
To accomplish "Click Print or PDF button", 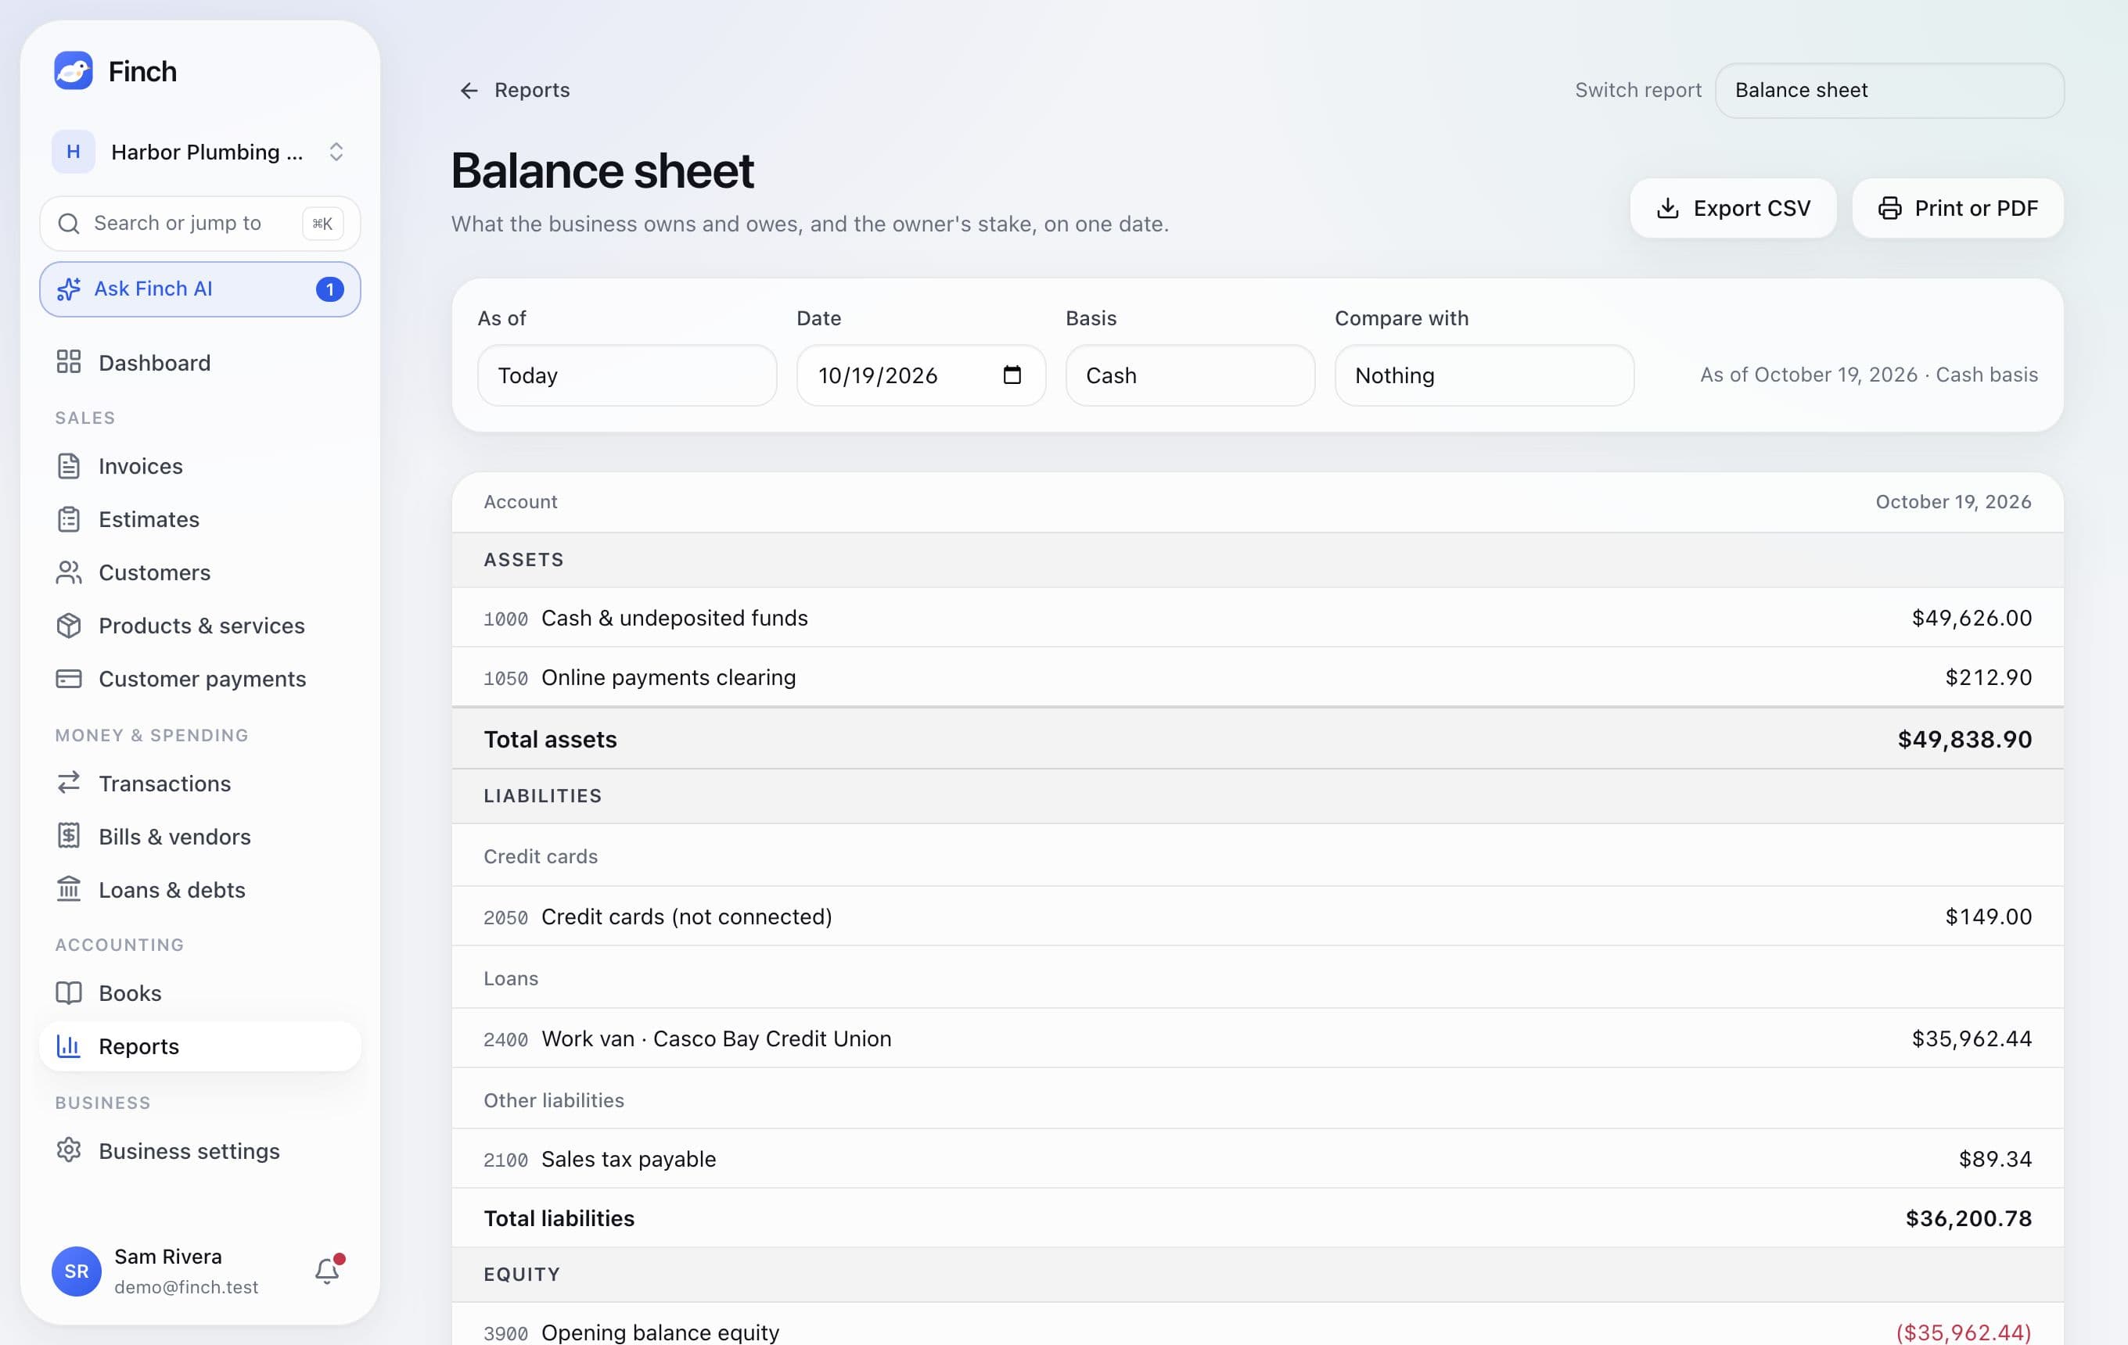I will pyautogui.click(x=1957, y=209).
